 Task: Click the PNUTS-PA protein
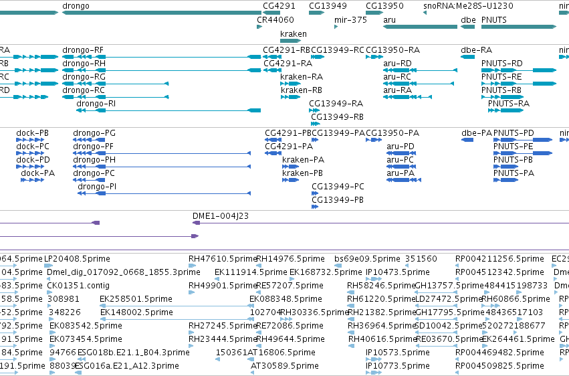505,180
